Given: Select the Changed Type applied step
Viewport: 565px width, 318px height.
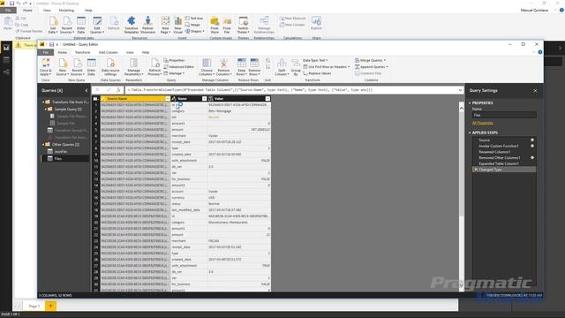Looking at the screenshot, I should [504, 170].
